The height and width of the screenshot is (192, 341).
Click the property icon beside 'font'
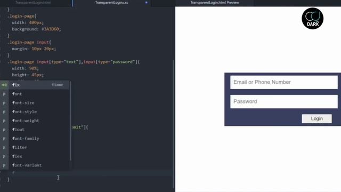click(x=4, y=94)
